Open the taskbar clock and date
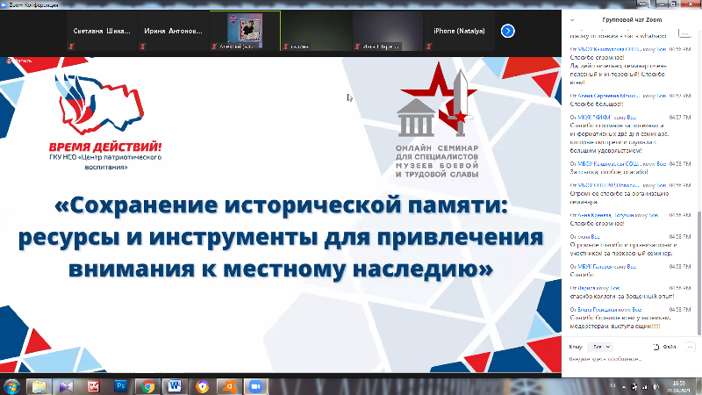 (x=678, y=387)
